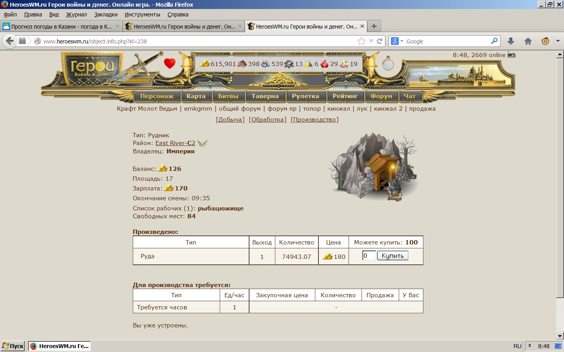
Task: Open the Таверна game menu
Action: pyautogui.click(x=265, y=96)
